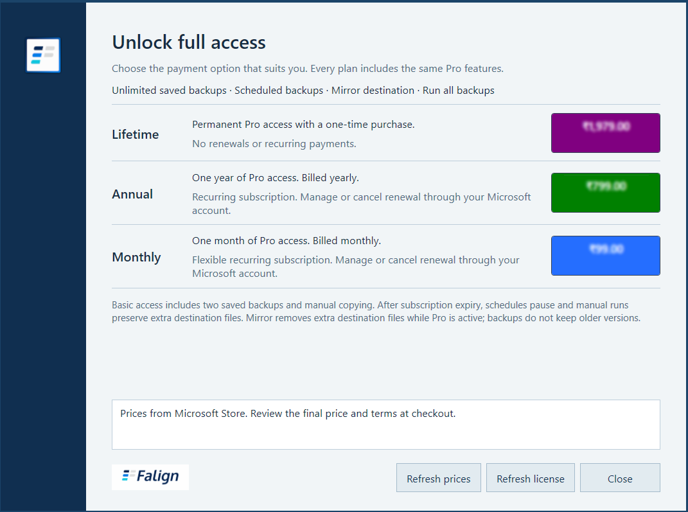
Task: Click the Falign app icon in sidebar
Action: (43, 55)
